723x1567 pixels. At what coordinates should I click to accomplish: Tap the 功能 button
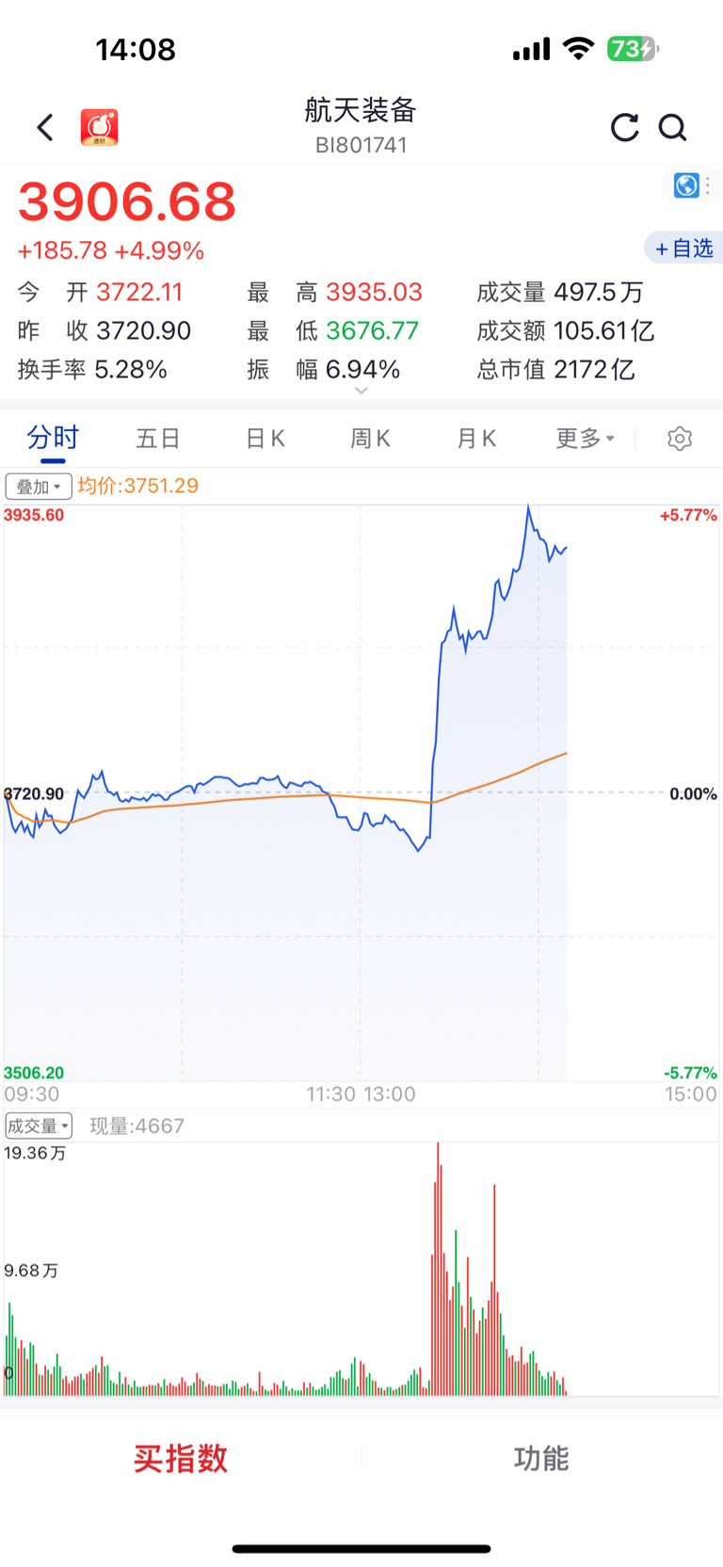coord(542,1458)
